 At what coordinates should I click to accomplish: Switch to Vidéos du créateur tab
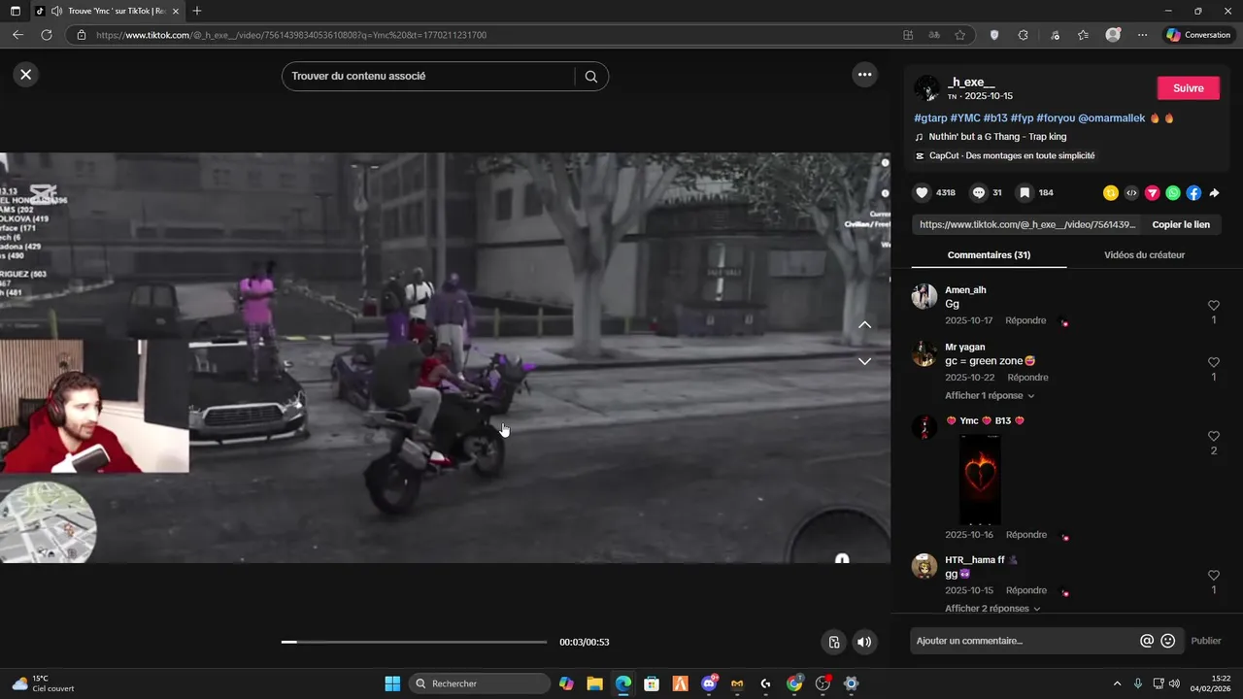click(x=1144, y=255)
